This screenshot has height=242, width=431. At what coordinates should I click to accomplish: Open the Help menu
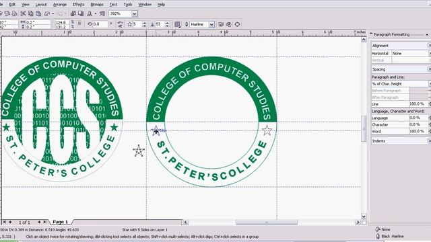(x=161, y=5)
